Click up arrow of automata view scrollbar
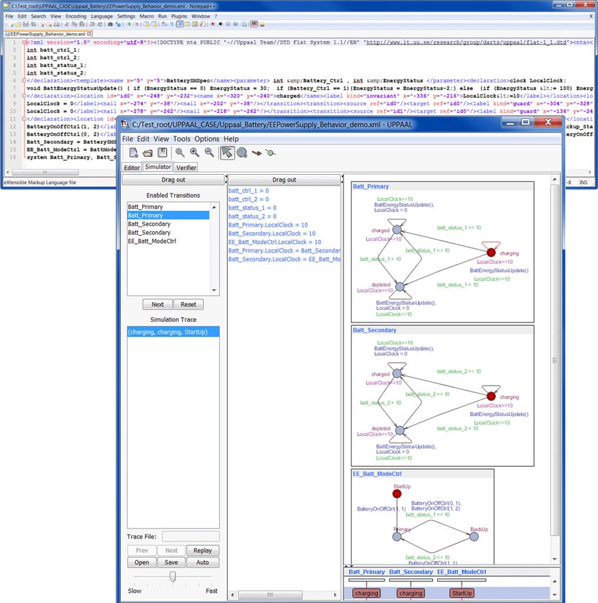Image resolution: width=598 pixels, height=603 pixels. (x=555, y=180)
